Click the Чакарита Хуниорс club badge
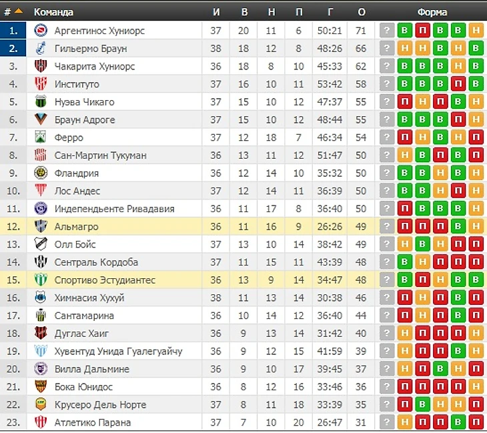This screenshot has height=433, width=487. click(x=41, y=66)
